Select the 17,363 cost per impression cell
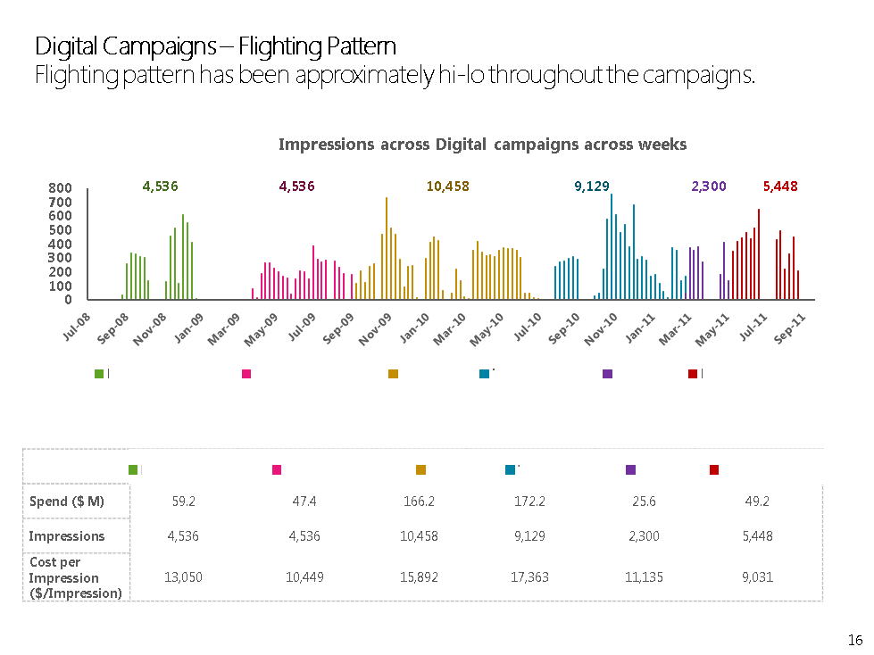This screenshot has width=874, height=655. click(x=529, y=577)
